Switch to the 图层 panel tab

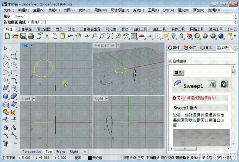pos(190,48)
